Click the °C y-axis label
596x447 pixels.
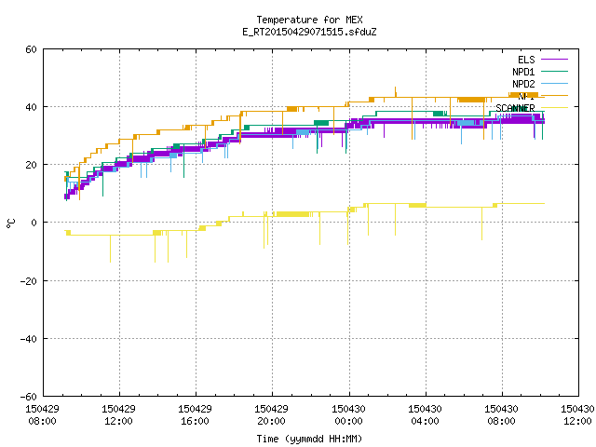[x=11, y=223]
